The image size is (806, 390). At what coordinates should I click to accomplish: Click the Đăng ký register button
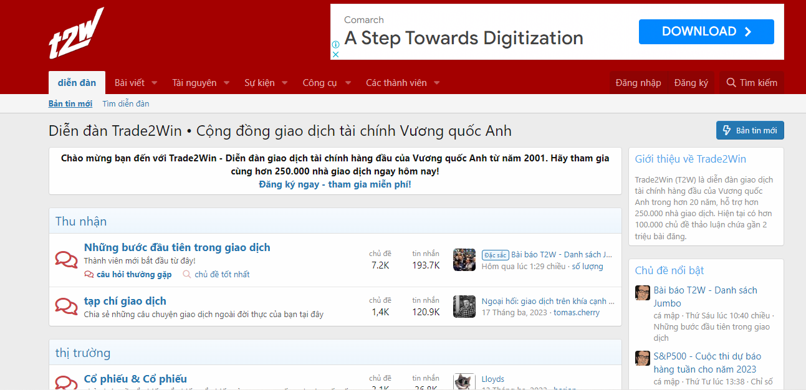click(x=691, y=83)
